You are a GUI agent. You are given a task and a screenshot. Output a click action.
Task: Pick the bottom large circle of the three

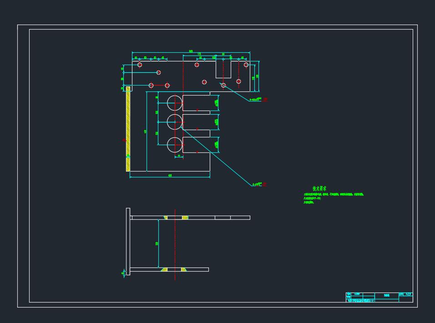point(175,145)
